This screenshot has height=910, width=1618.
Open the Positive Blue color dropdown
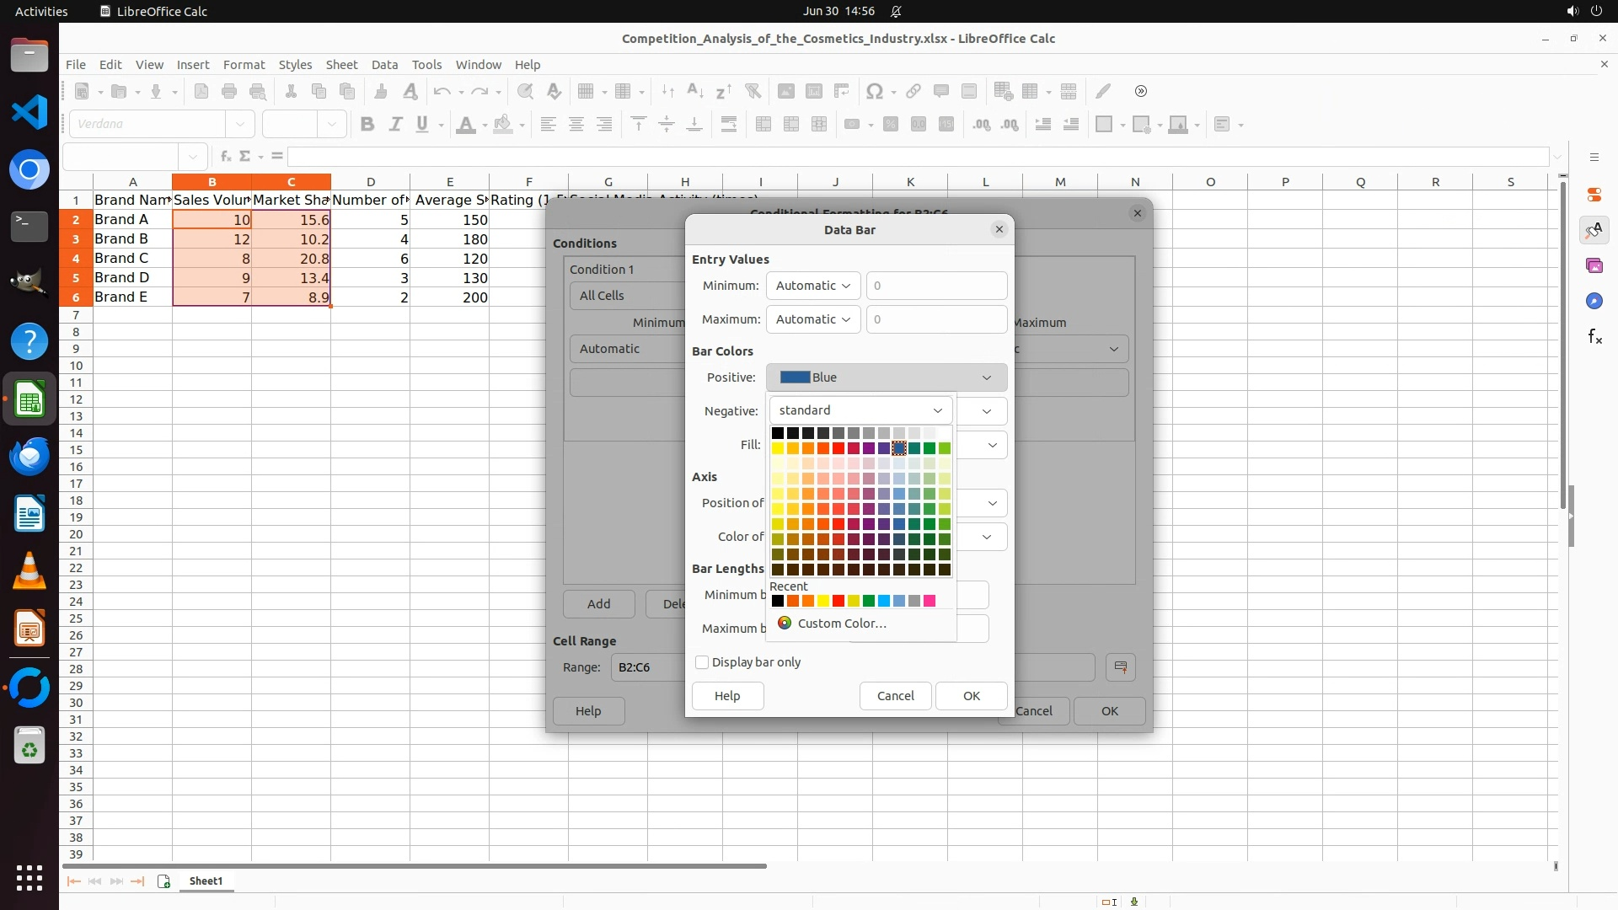[886, 377]
